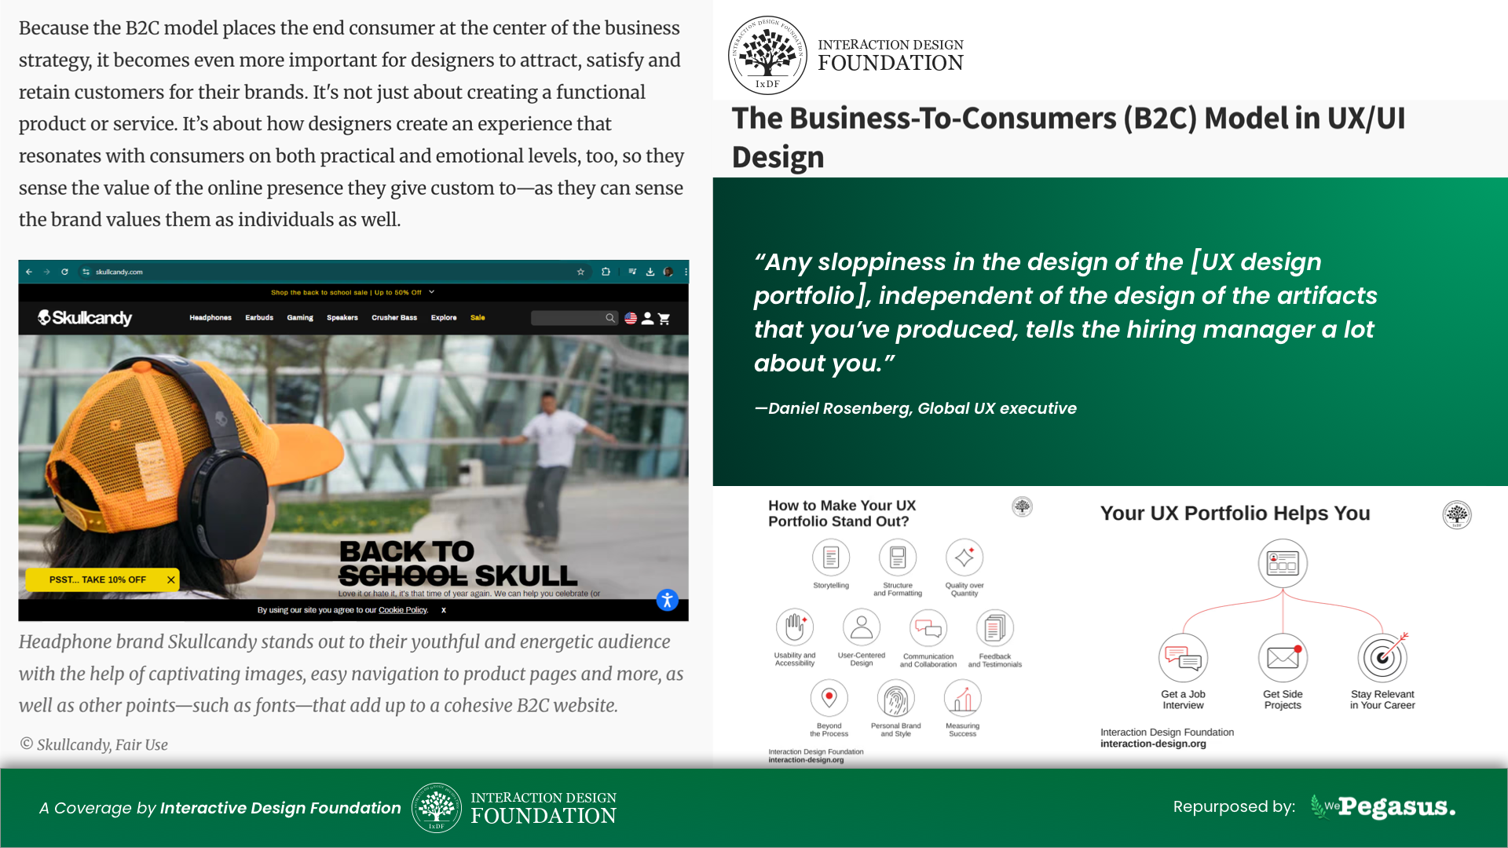Click 'Your UX Portfolio Helps You' title
This screenshot has width=1508, height=848.
1235,514
